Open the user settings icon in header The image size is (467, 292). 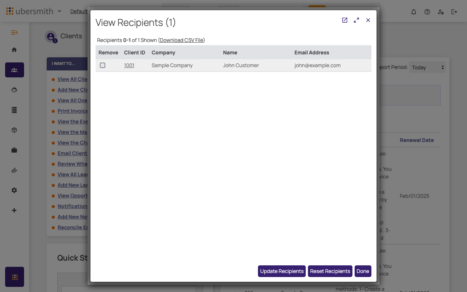(x=441, y=12)
